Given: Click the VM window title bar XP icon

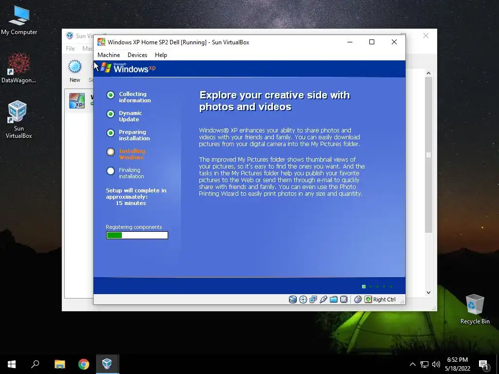Looking at the screenshot, I should click(x=101, y=42).
